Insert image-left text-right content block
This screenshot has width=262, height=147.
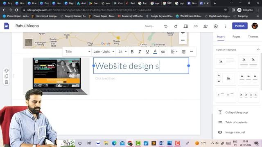226,61
